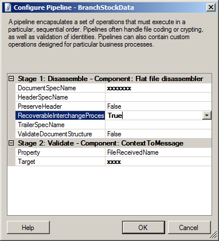Select the PreserveHeader property label
219x241 pixels.
click(60, 106)
